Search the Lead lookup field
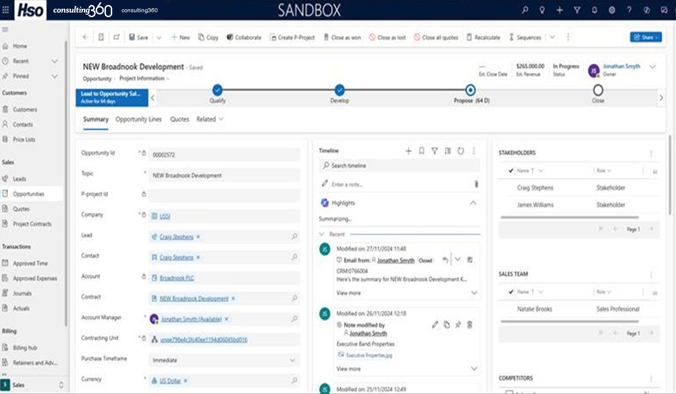 coord(294,236)
